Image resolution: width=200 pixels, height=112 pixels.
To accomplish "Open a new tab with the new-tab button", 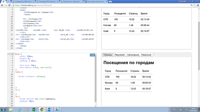I will 110,2.
